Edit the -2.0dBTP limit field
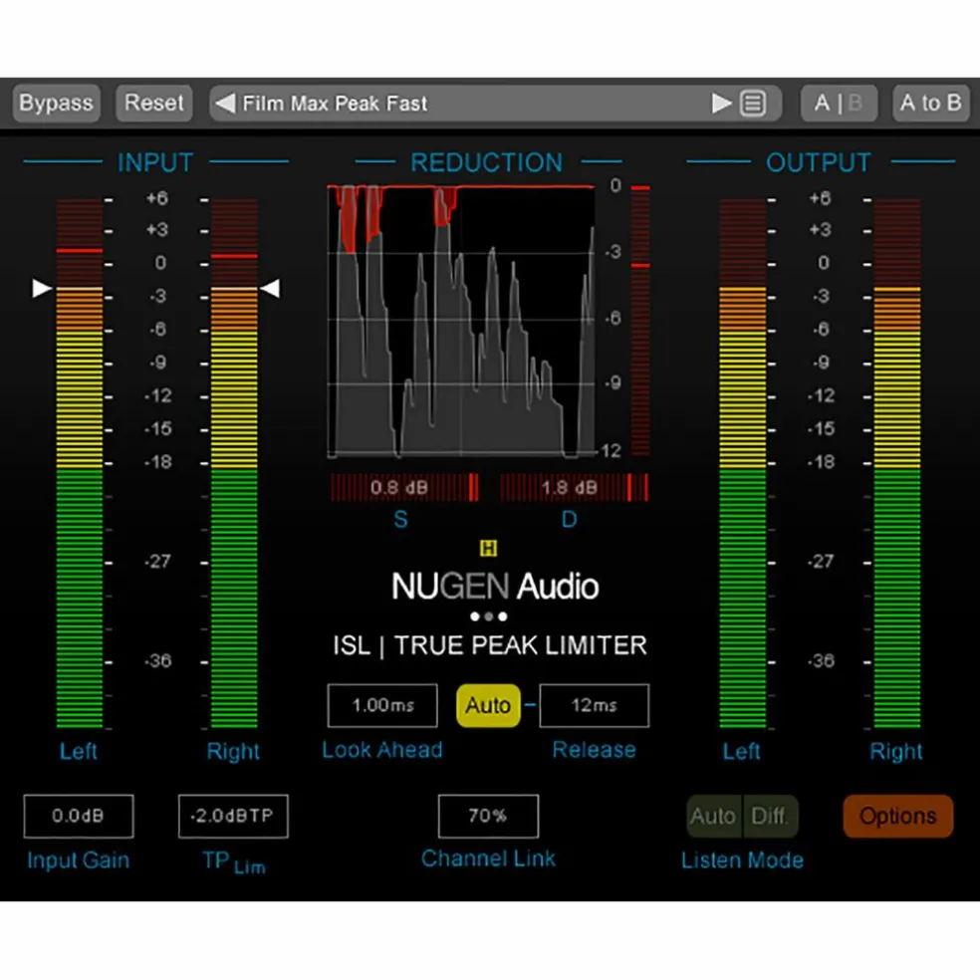This screenshot has height=980, width=980. pyautogui.click(x=233, y=817)
